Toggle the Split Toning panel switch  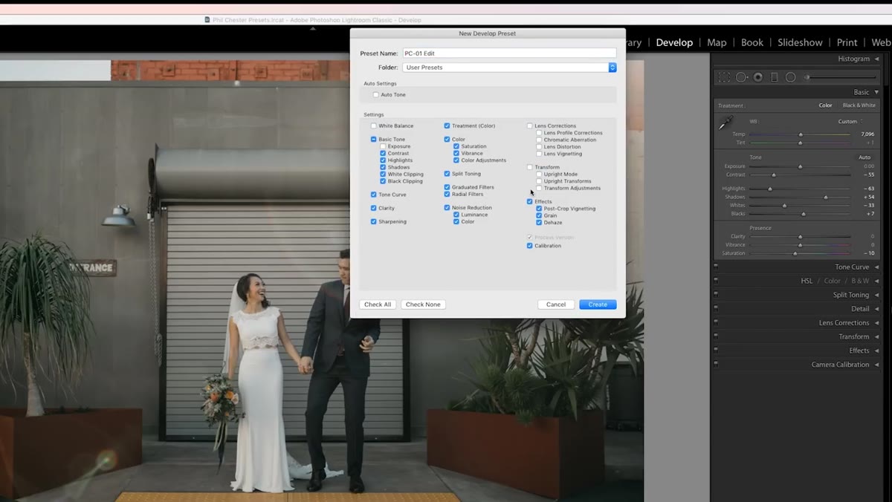716,295
